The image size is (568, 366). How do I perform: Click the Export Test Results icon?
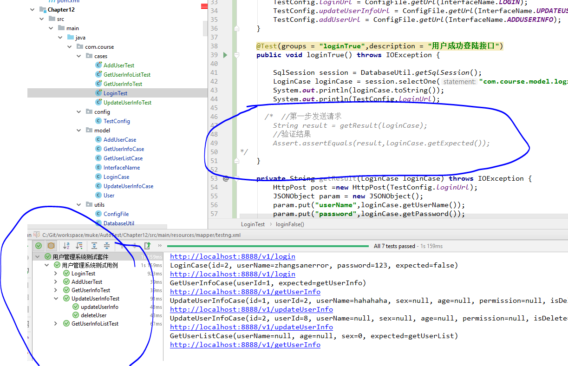coord(147,246)
